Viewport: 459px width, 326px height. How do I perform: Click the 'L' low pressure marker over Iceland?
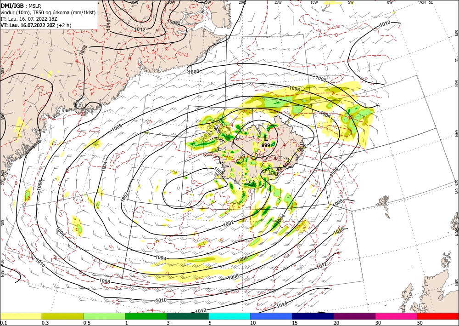point(266,137)
